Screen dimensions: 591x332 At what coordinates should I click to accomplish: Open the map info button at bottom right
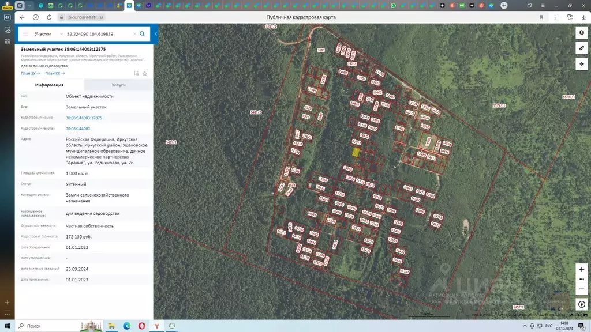pos(581,304)
